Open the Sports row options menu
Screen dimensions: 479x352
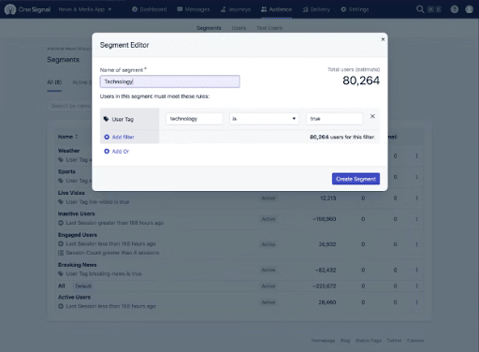click(416, 177)
